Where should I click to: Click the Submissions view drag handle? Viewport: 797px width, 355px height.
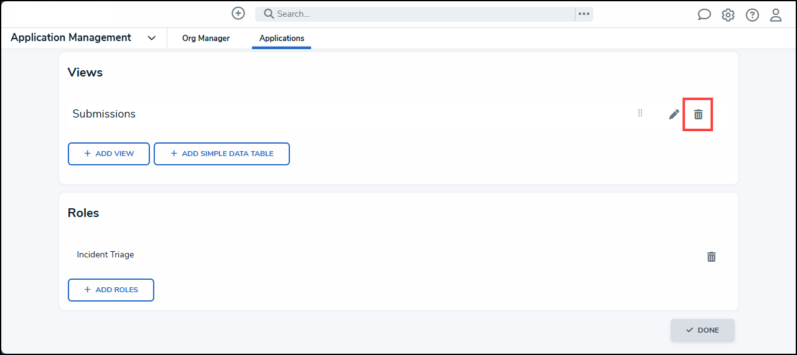[x=640, y=113]
